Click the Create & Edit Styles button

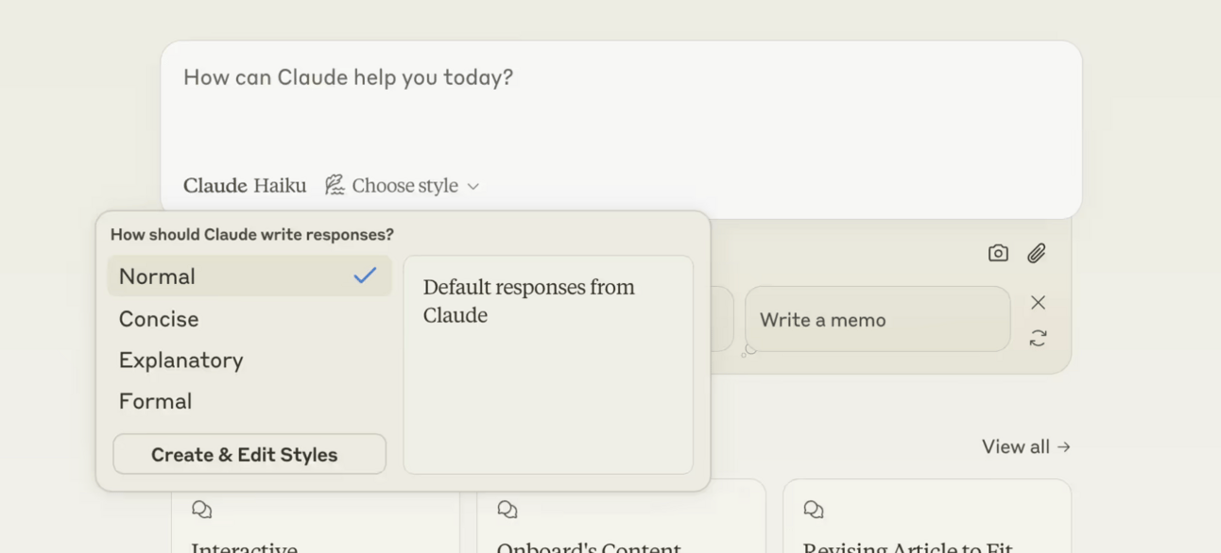pyautogui.click(x=249, y=454)
